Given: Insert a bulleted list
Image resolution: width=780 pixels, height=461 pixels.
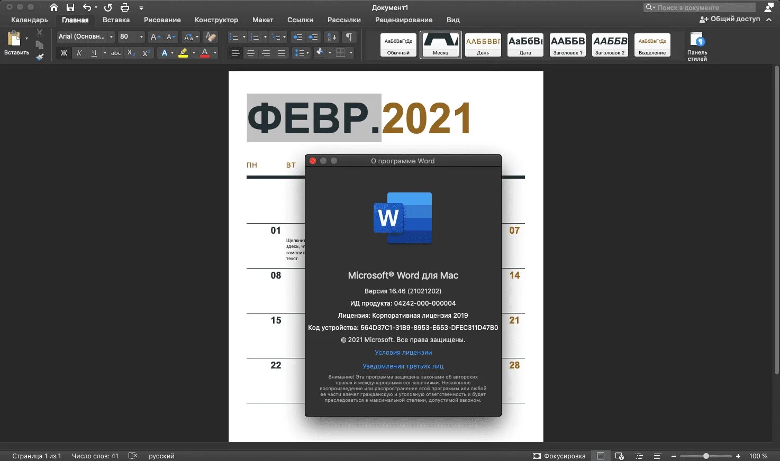Looking at the screenshot, I should (x=234, y=37).
